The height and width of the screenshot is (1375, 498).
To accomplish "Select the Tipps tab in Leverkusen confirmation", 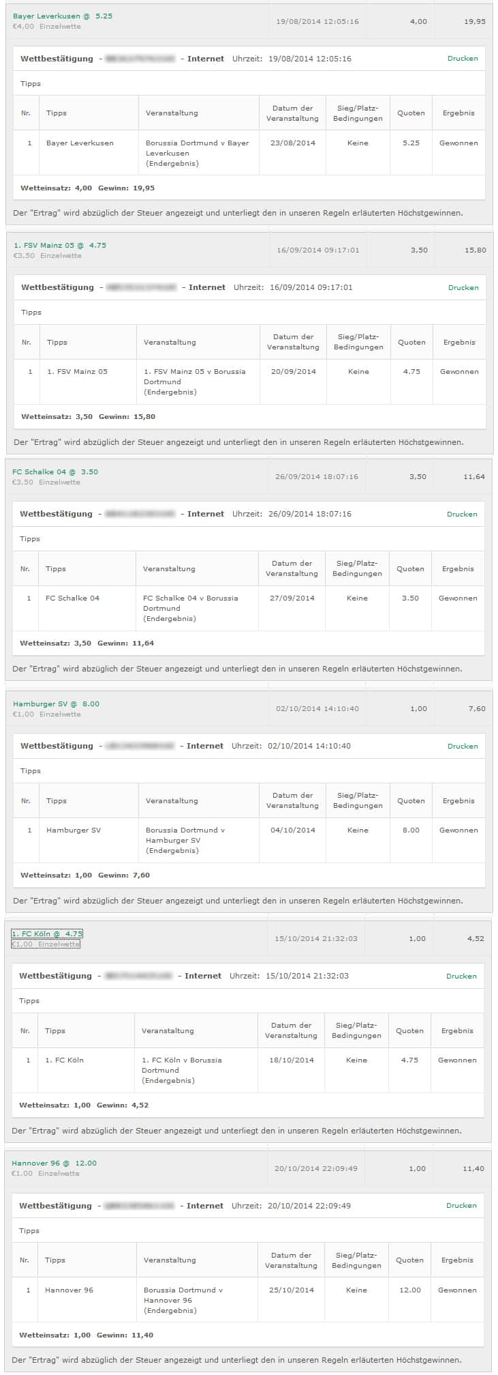I will click(x=31, y=84).
